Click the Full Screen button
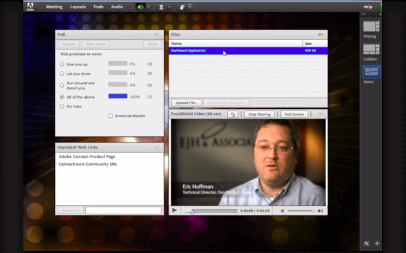The height and width of the screenshot is (253, 406). tap(294, 114)
